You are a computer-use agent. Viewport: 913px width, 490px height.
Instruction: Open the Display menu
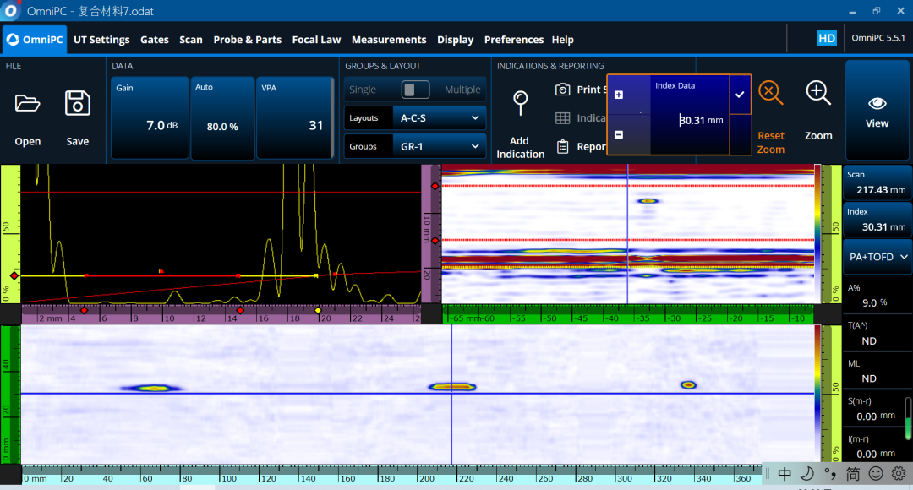(x=456, y=40)
